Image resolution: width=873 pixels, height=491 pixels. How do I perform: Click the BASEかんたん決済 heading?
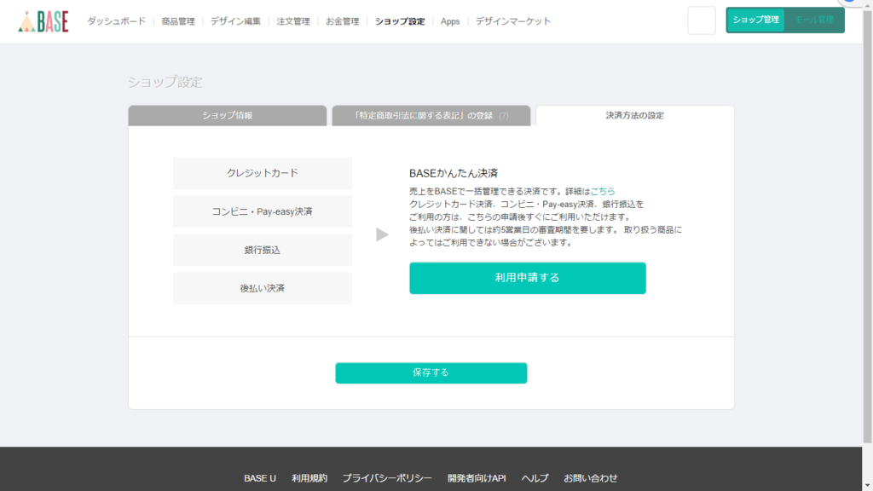pyautogui.click(x=454, y=173)
